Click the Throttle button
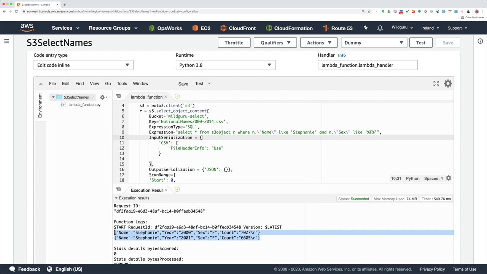487x274 pixels. tap(234, 43)
